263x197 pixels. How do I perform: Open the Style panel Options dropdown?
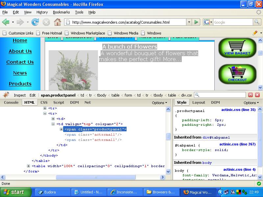click(x=251, y=103)
